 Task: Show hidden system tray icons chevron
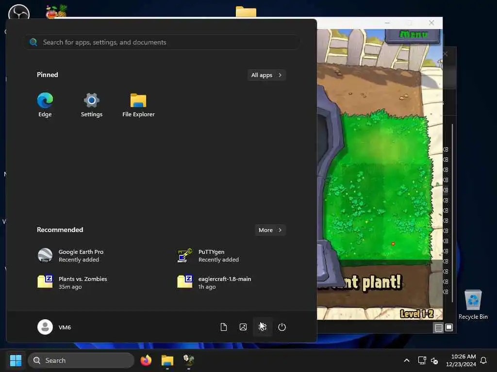pos(407,360)
